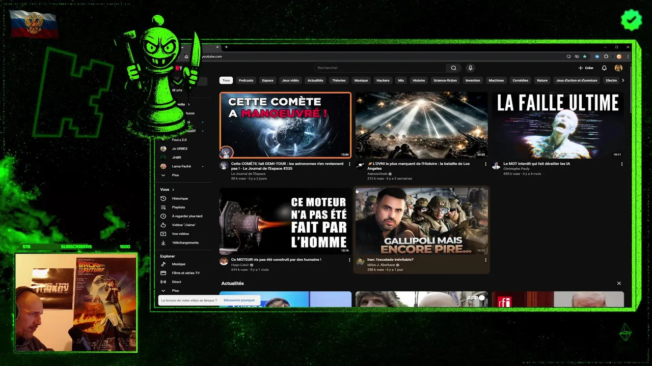Open Vos vidéos in sidebar

point(180,234)
